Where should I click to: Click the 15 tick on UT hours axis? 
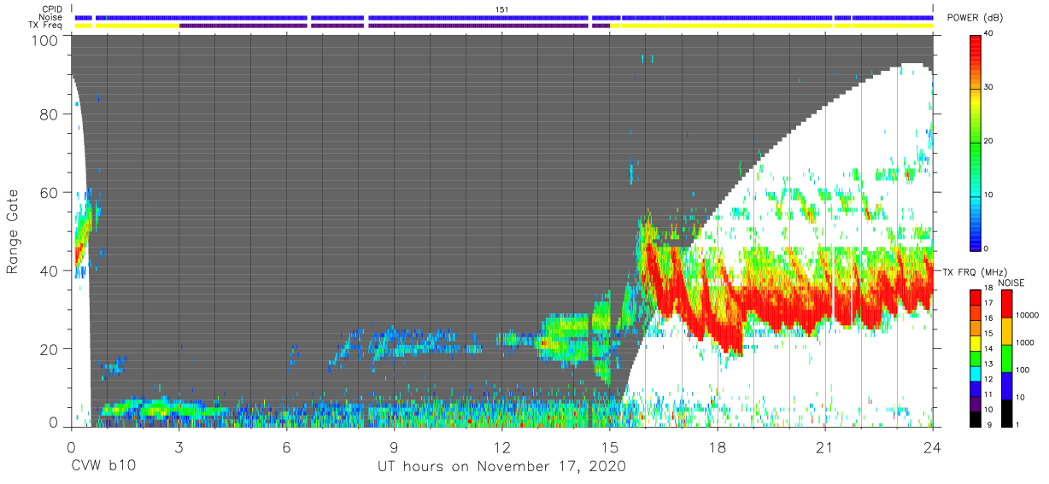609,446
